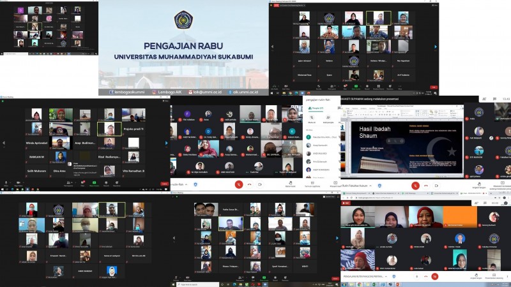
Task: Expand meeting details chevron beside pengajian-rutin-fkip
Action: click(186, 184)
